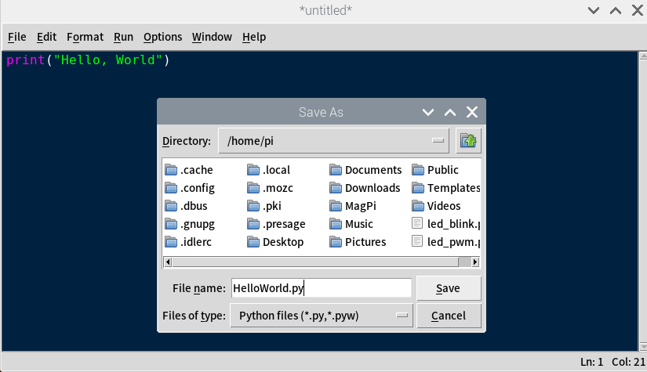Open the Format menu
The height and width of the screenshot is (372, 647).
pos(85,37)
